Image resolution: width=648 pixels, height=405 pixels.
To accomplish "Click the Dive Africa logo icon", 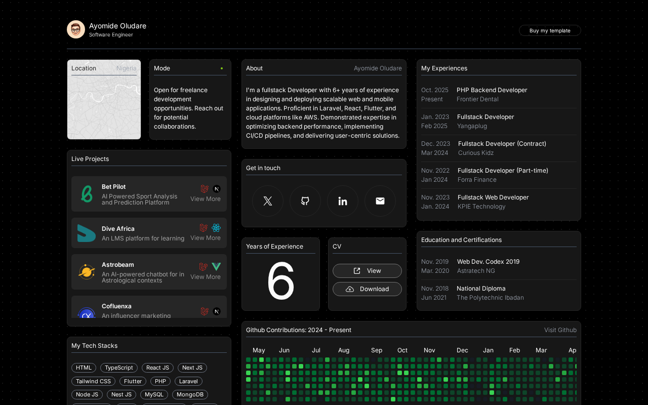I will (87, 233).
